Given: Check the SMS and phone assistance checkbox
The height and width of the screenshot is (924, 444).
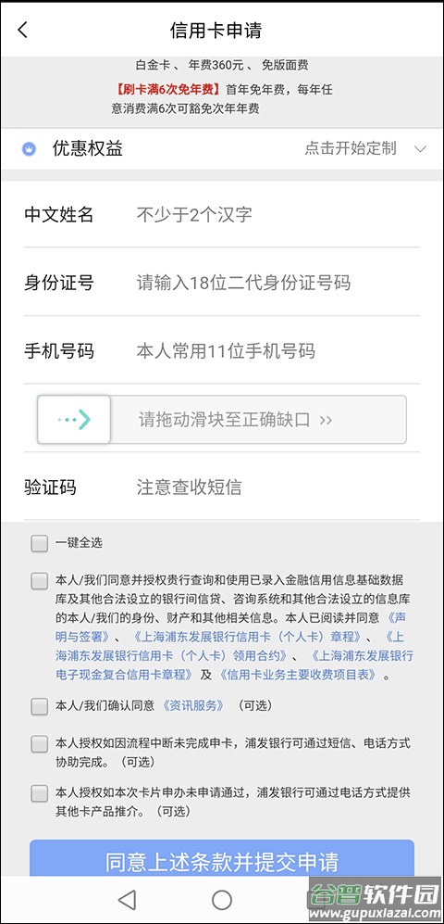Looking at the screenshot, I should click(x=40, y=743).
